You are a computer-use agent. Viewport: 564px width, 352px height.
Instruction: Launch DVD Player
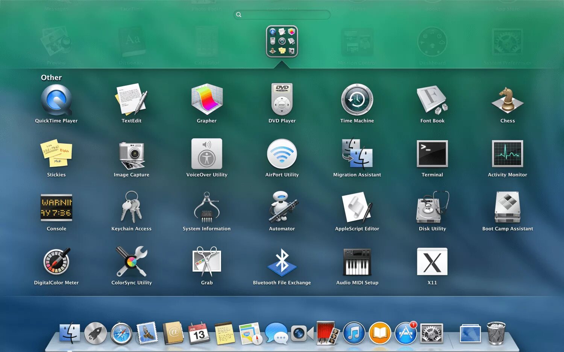(282, 99)
